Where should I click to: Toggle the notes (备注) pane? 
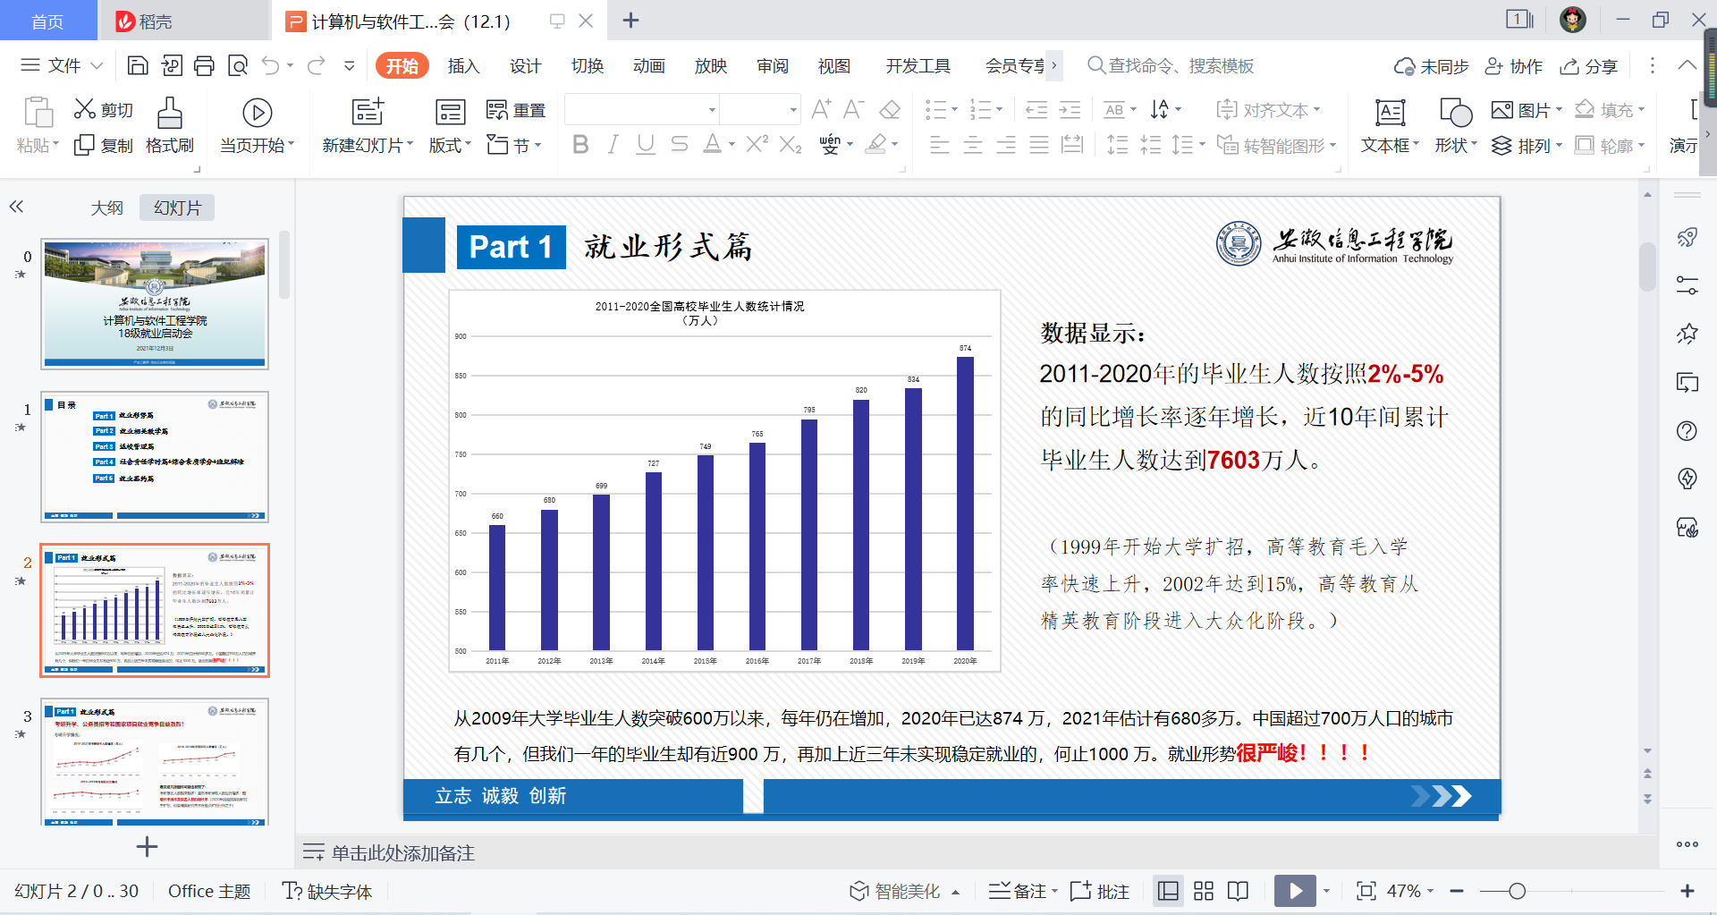[x=1022, y=891]
